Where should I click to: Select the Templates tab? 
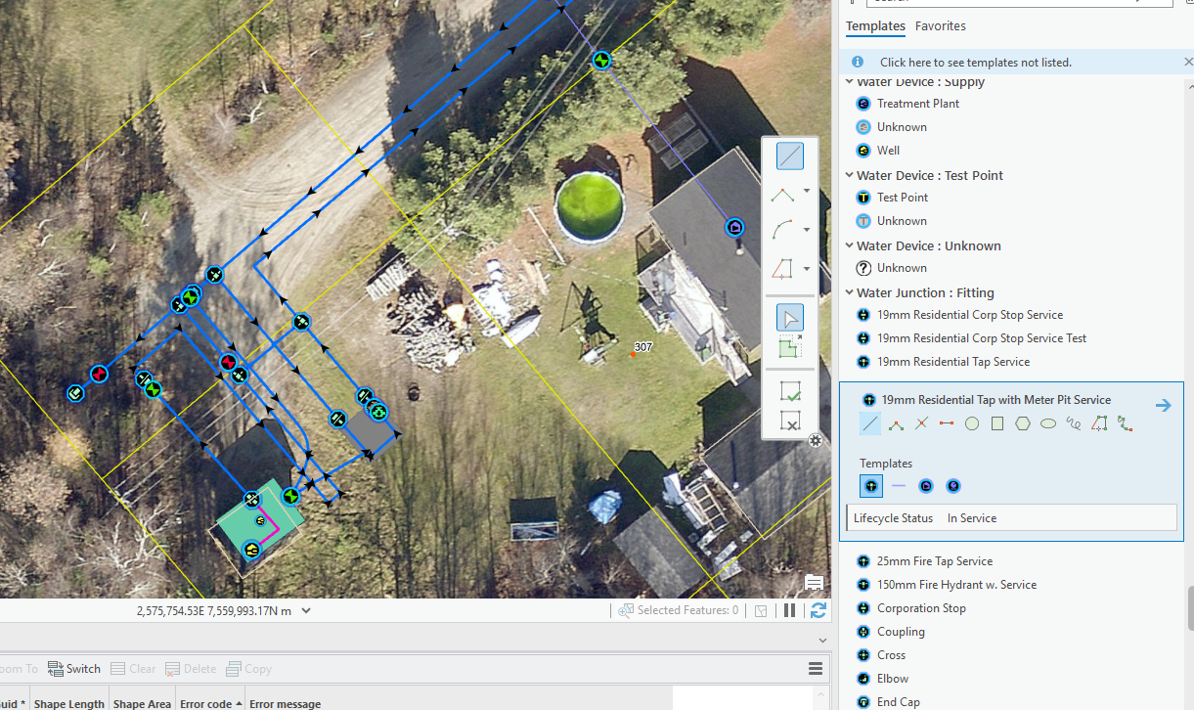875,26
